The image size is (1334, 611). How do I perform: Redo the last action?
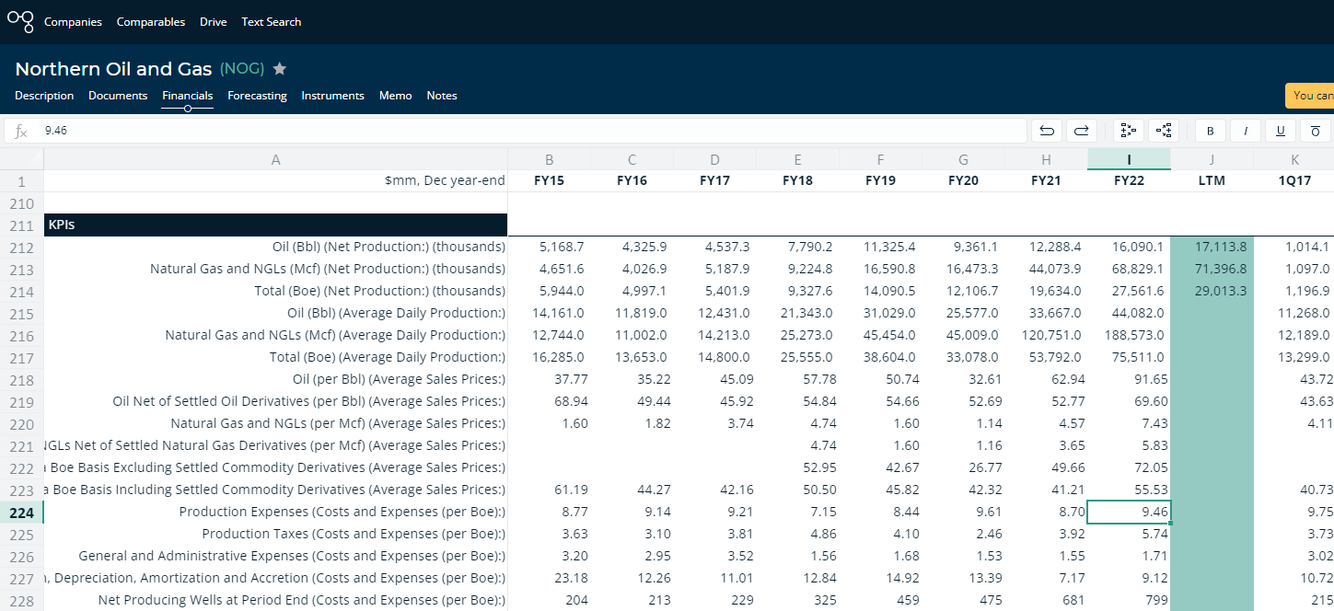click(x=1082, y=131)
